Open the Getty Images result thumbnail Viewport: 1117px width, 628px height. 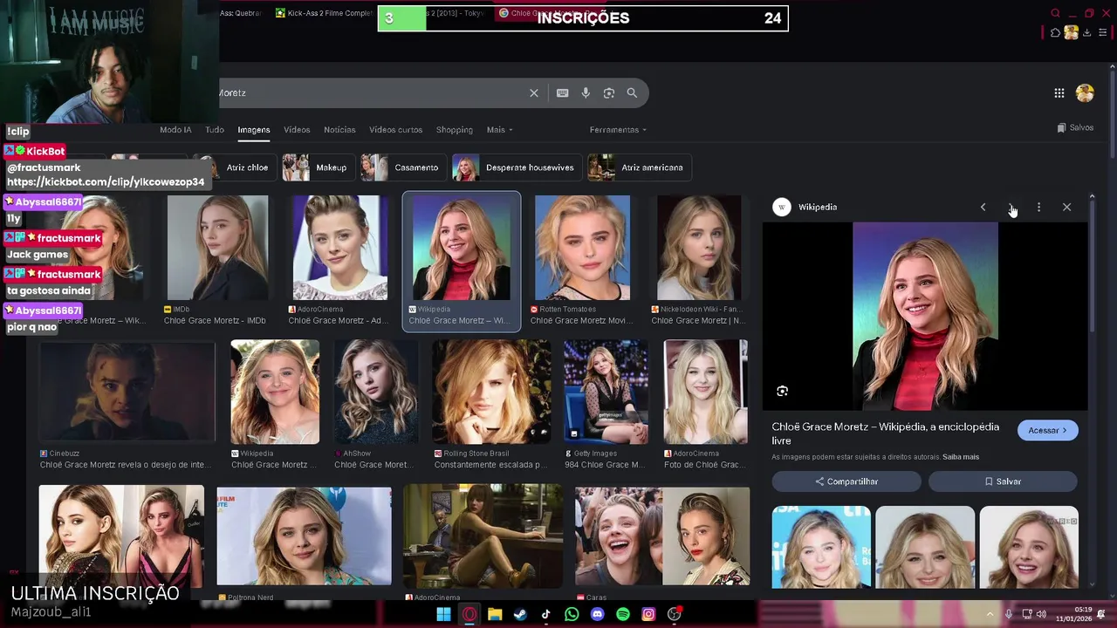606,392
